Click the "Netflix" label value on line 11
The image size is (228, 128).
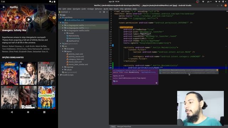tap(145, 34)
